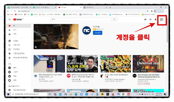Open the YouTube hamburger guide menu

coord(10,19)
